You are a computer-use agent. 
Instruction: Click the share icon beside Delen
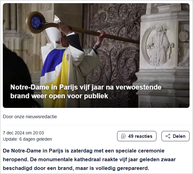click(x=168, y=136)
